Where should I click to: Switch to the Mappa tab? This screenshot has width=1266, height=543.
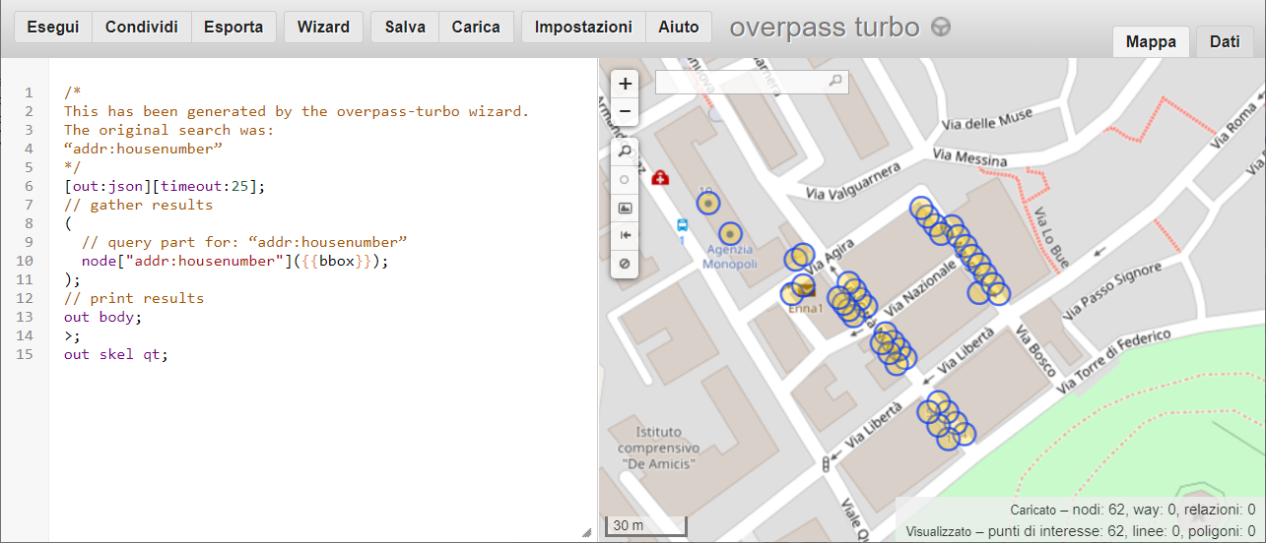click(1151, 42)
